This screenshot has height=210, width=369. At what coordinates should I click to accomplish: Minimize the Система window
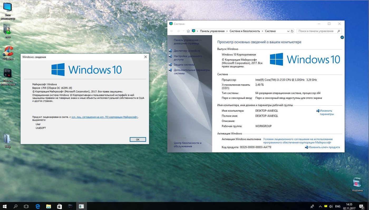(x=319, y=24)
